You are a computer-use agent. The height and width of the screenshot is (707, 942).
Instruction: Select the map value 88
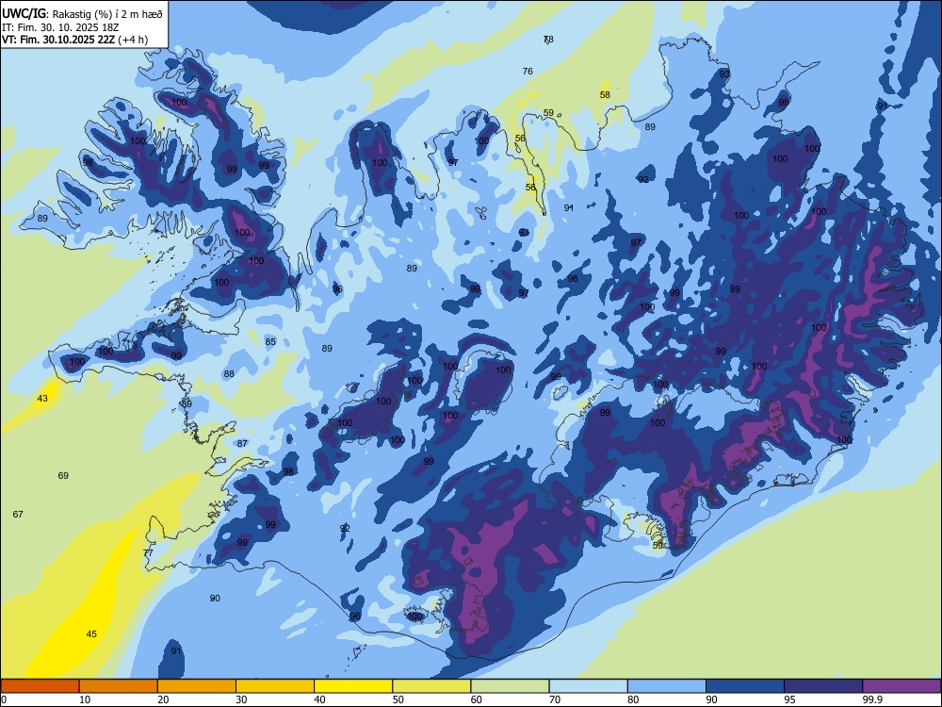(x=229, y=373)
